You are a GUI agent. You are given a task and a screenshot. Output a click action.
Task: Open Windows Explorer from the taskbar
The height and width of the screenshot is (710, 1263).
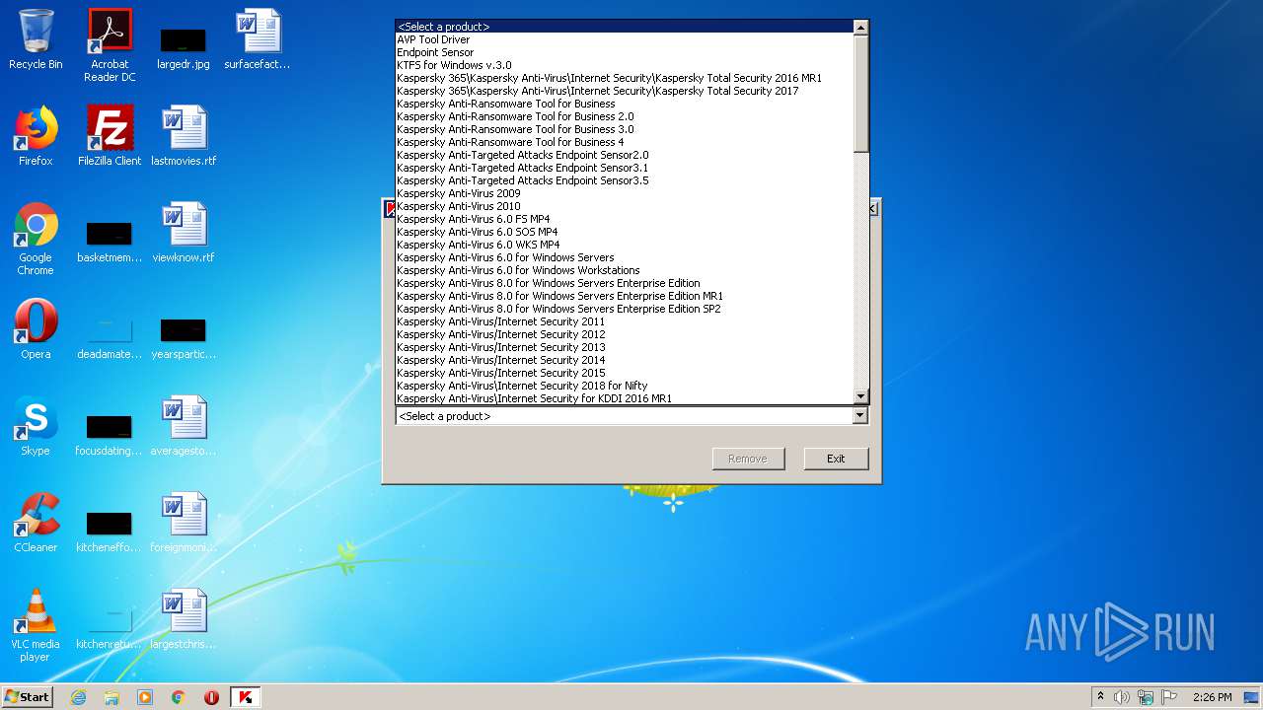point(111,697)
